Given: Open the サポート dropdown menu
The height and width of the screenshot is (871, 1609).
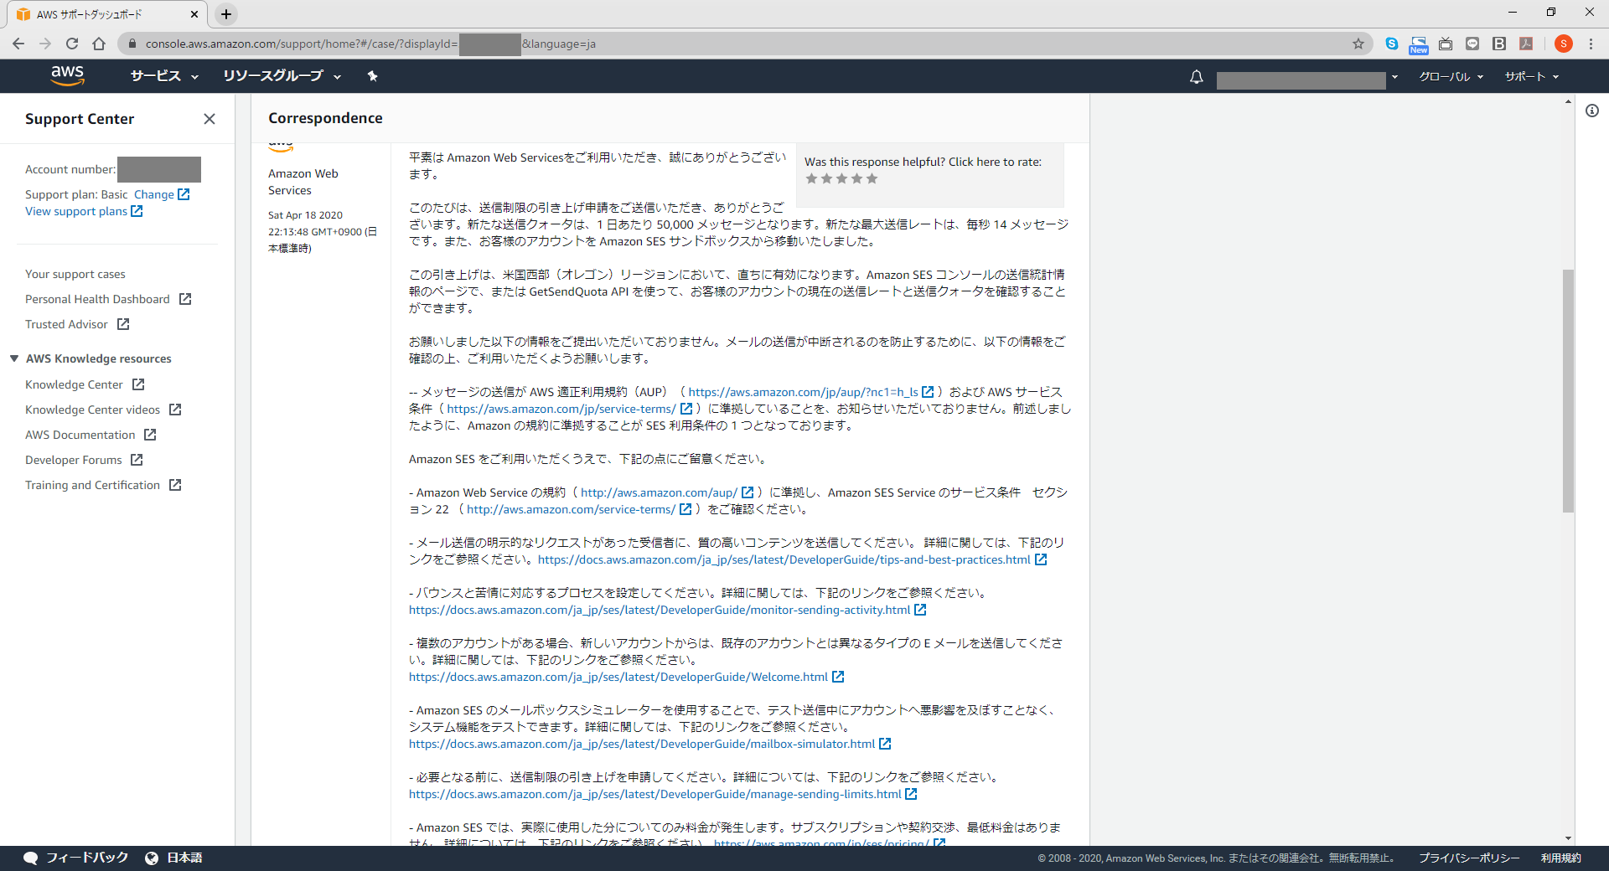Looking at the screenshot, I should click(1531, 76).
